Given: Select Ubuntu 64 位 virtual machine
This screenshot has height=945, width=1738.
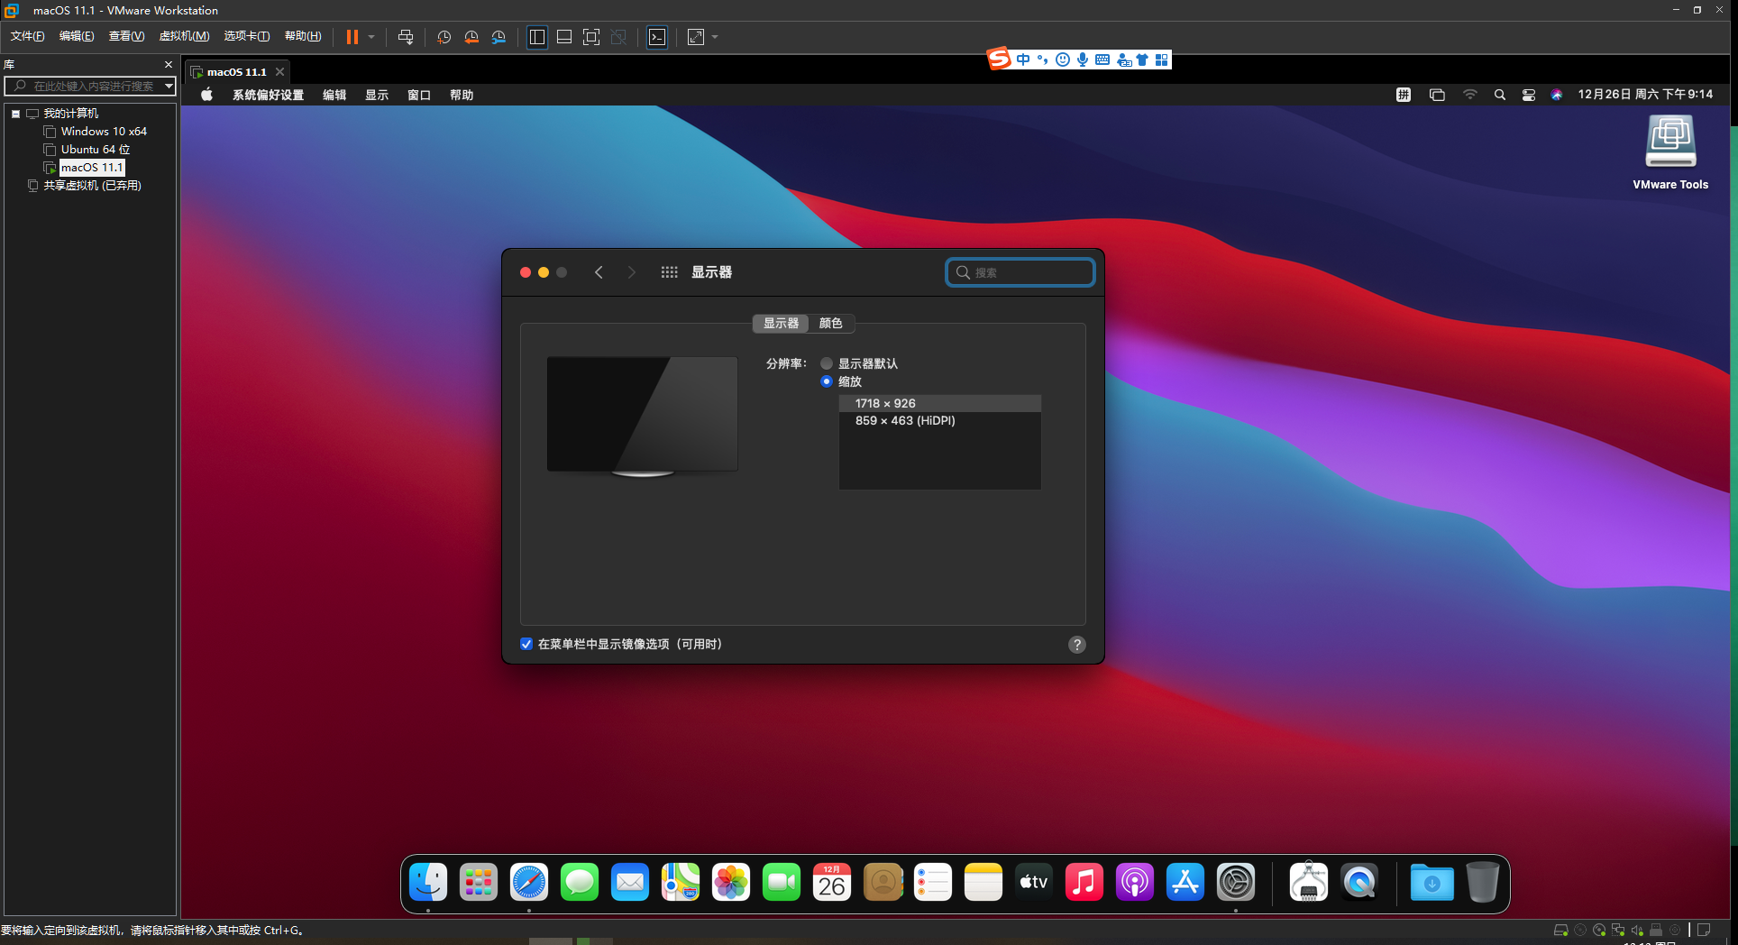Looking at the screenshot, I should click(x=96, y=150).
